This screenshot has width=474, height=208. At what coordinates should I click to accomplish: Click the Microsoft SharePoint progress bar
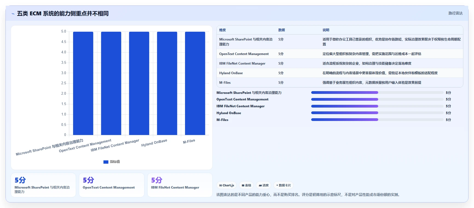pos(377,93)
